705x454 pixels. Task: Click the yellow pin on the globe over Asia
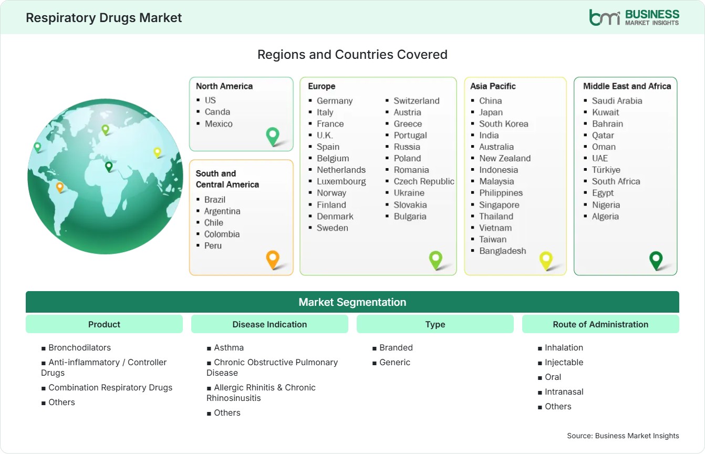157,152
